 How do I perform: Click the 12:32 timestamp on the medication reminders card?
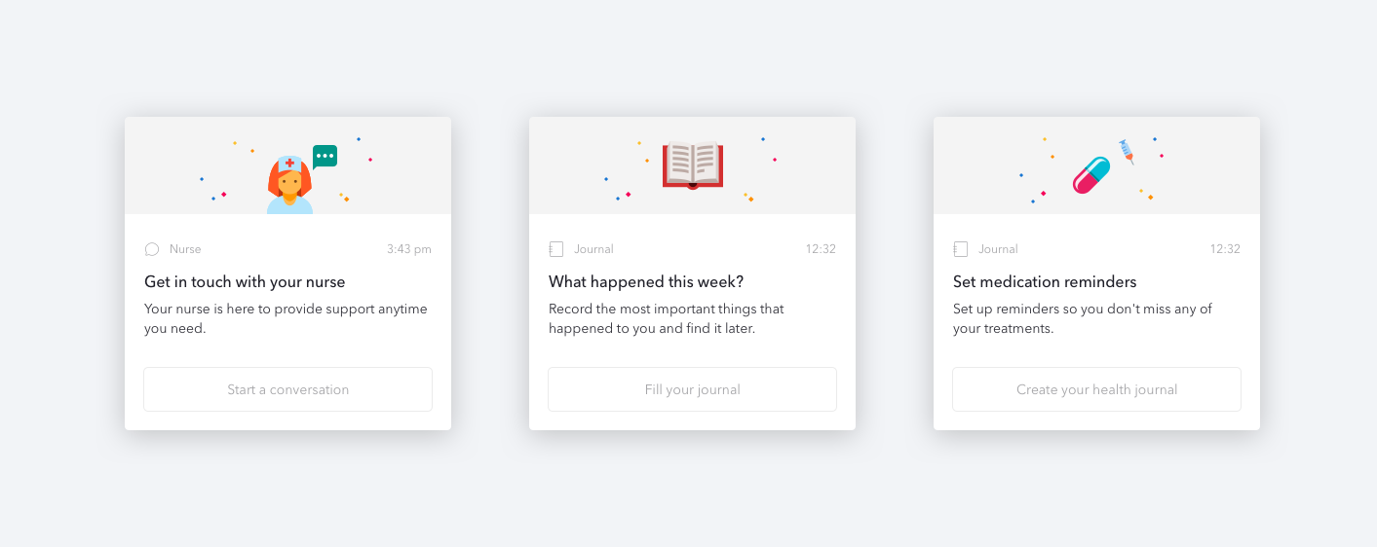coord(1225,249)
